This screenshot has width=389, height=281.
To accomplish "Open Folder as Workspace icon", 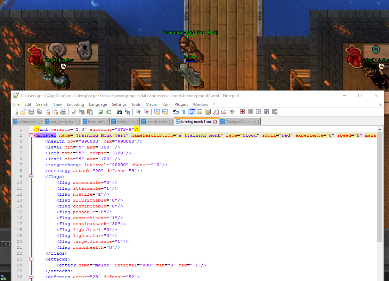I will click(224, 112).
